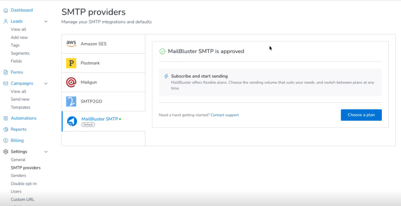Open the Dashboard home icon
Image resolution: width=401 pixels, height=206 pixels.
click(x=5, y=10)
